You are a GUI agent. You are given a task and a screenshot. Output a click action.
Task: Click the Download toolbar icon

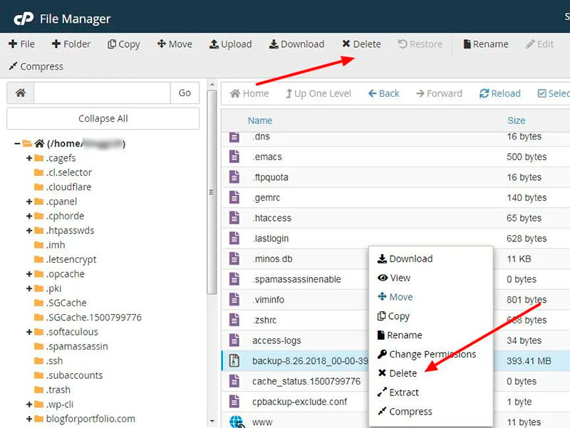coord(274,44)
